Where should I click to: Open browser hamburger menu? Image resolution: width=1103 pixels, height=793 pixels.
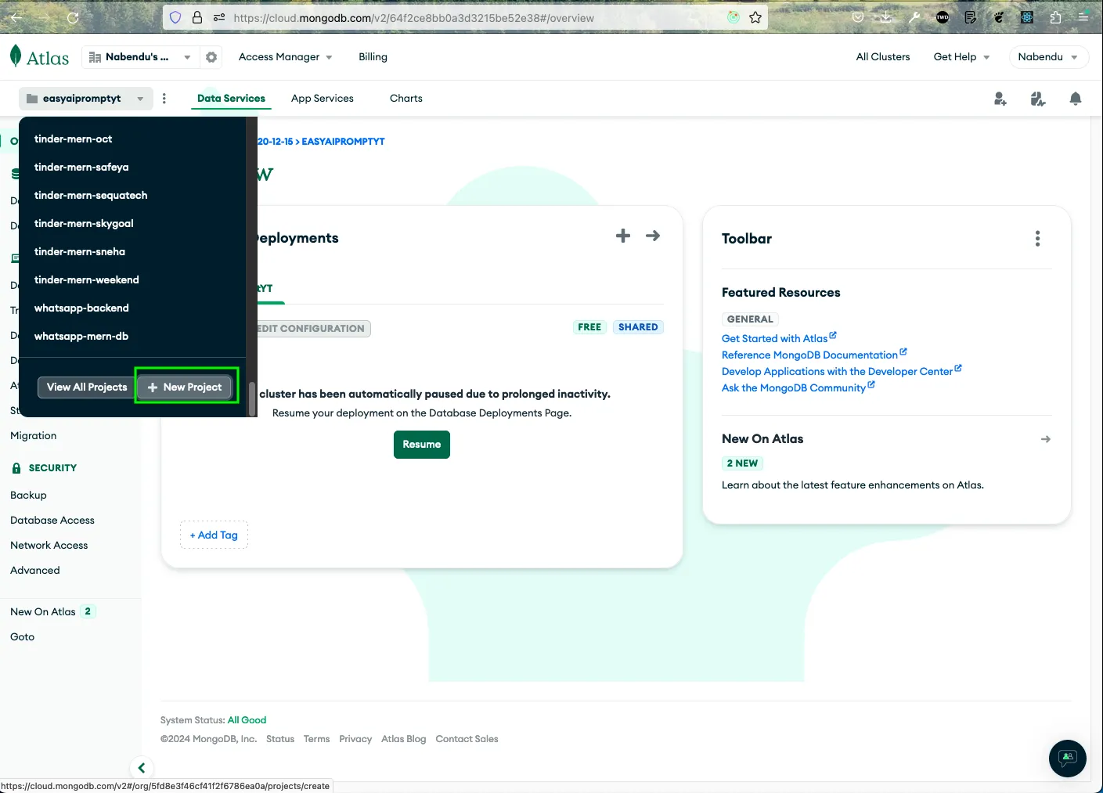pos(1083,17)
